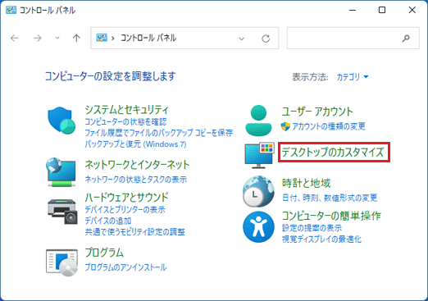Refresh the Control Panel view
The height and width of the screenshot is (301, 428).
266,39
